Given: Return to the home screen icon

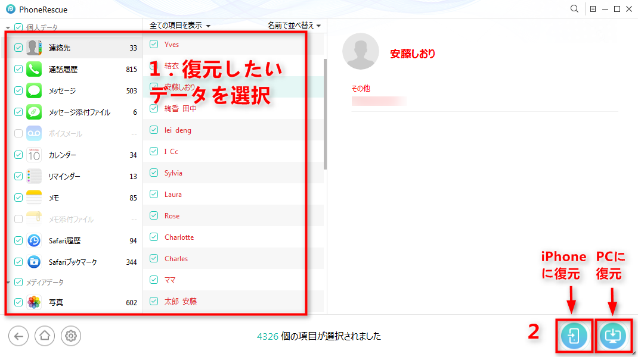Looking at the screenshot, I should [44, 336].
